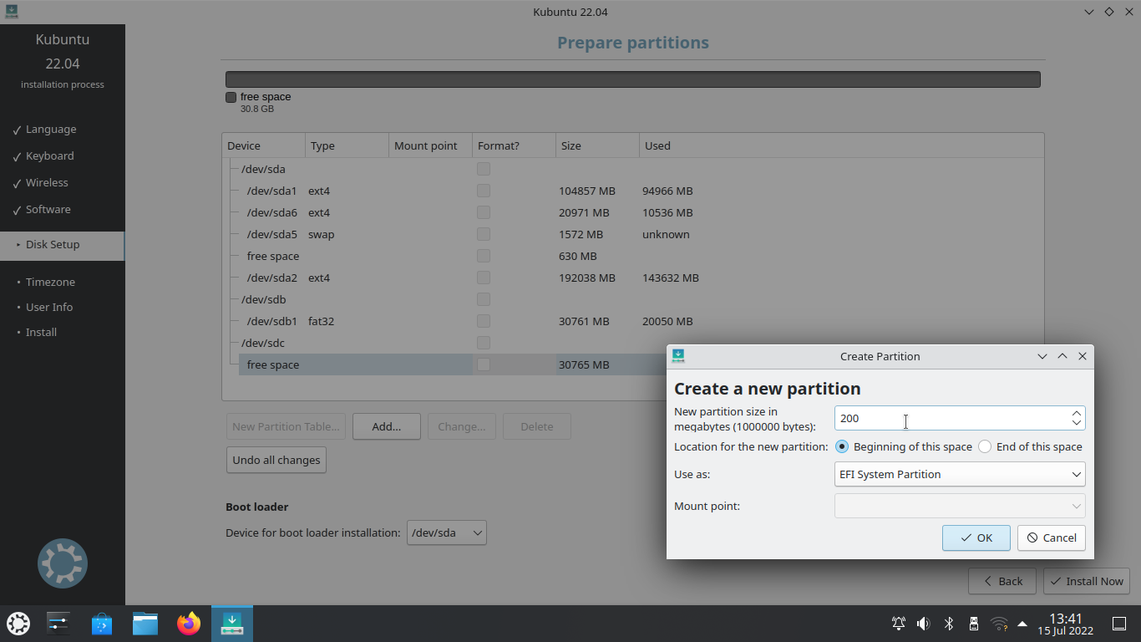This screenshot has height=642, width=1141.
Task: Toggle format checkbox for /dev/sda5 swap
Action: 484,234
